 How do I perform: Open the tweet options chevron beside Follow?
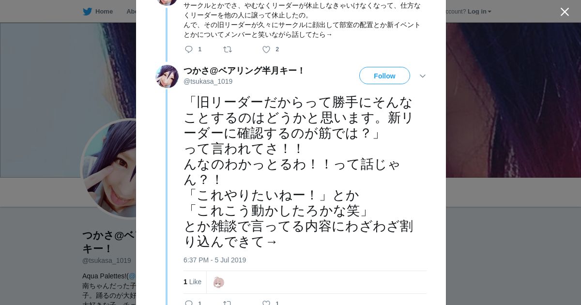pos(422,76)
